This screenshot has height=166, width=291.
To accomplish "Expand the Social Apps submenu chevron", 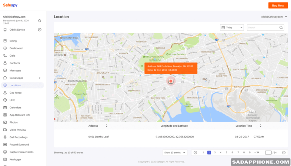I will 40,78.
